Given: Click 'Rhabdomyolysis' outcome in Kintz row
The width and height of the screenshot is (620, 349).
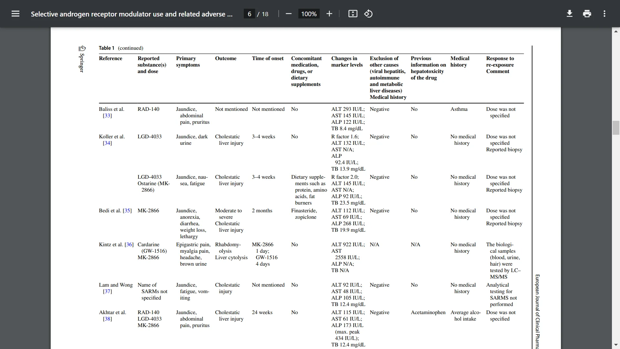Looking at the screenshot, I should point(228,248).
